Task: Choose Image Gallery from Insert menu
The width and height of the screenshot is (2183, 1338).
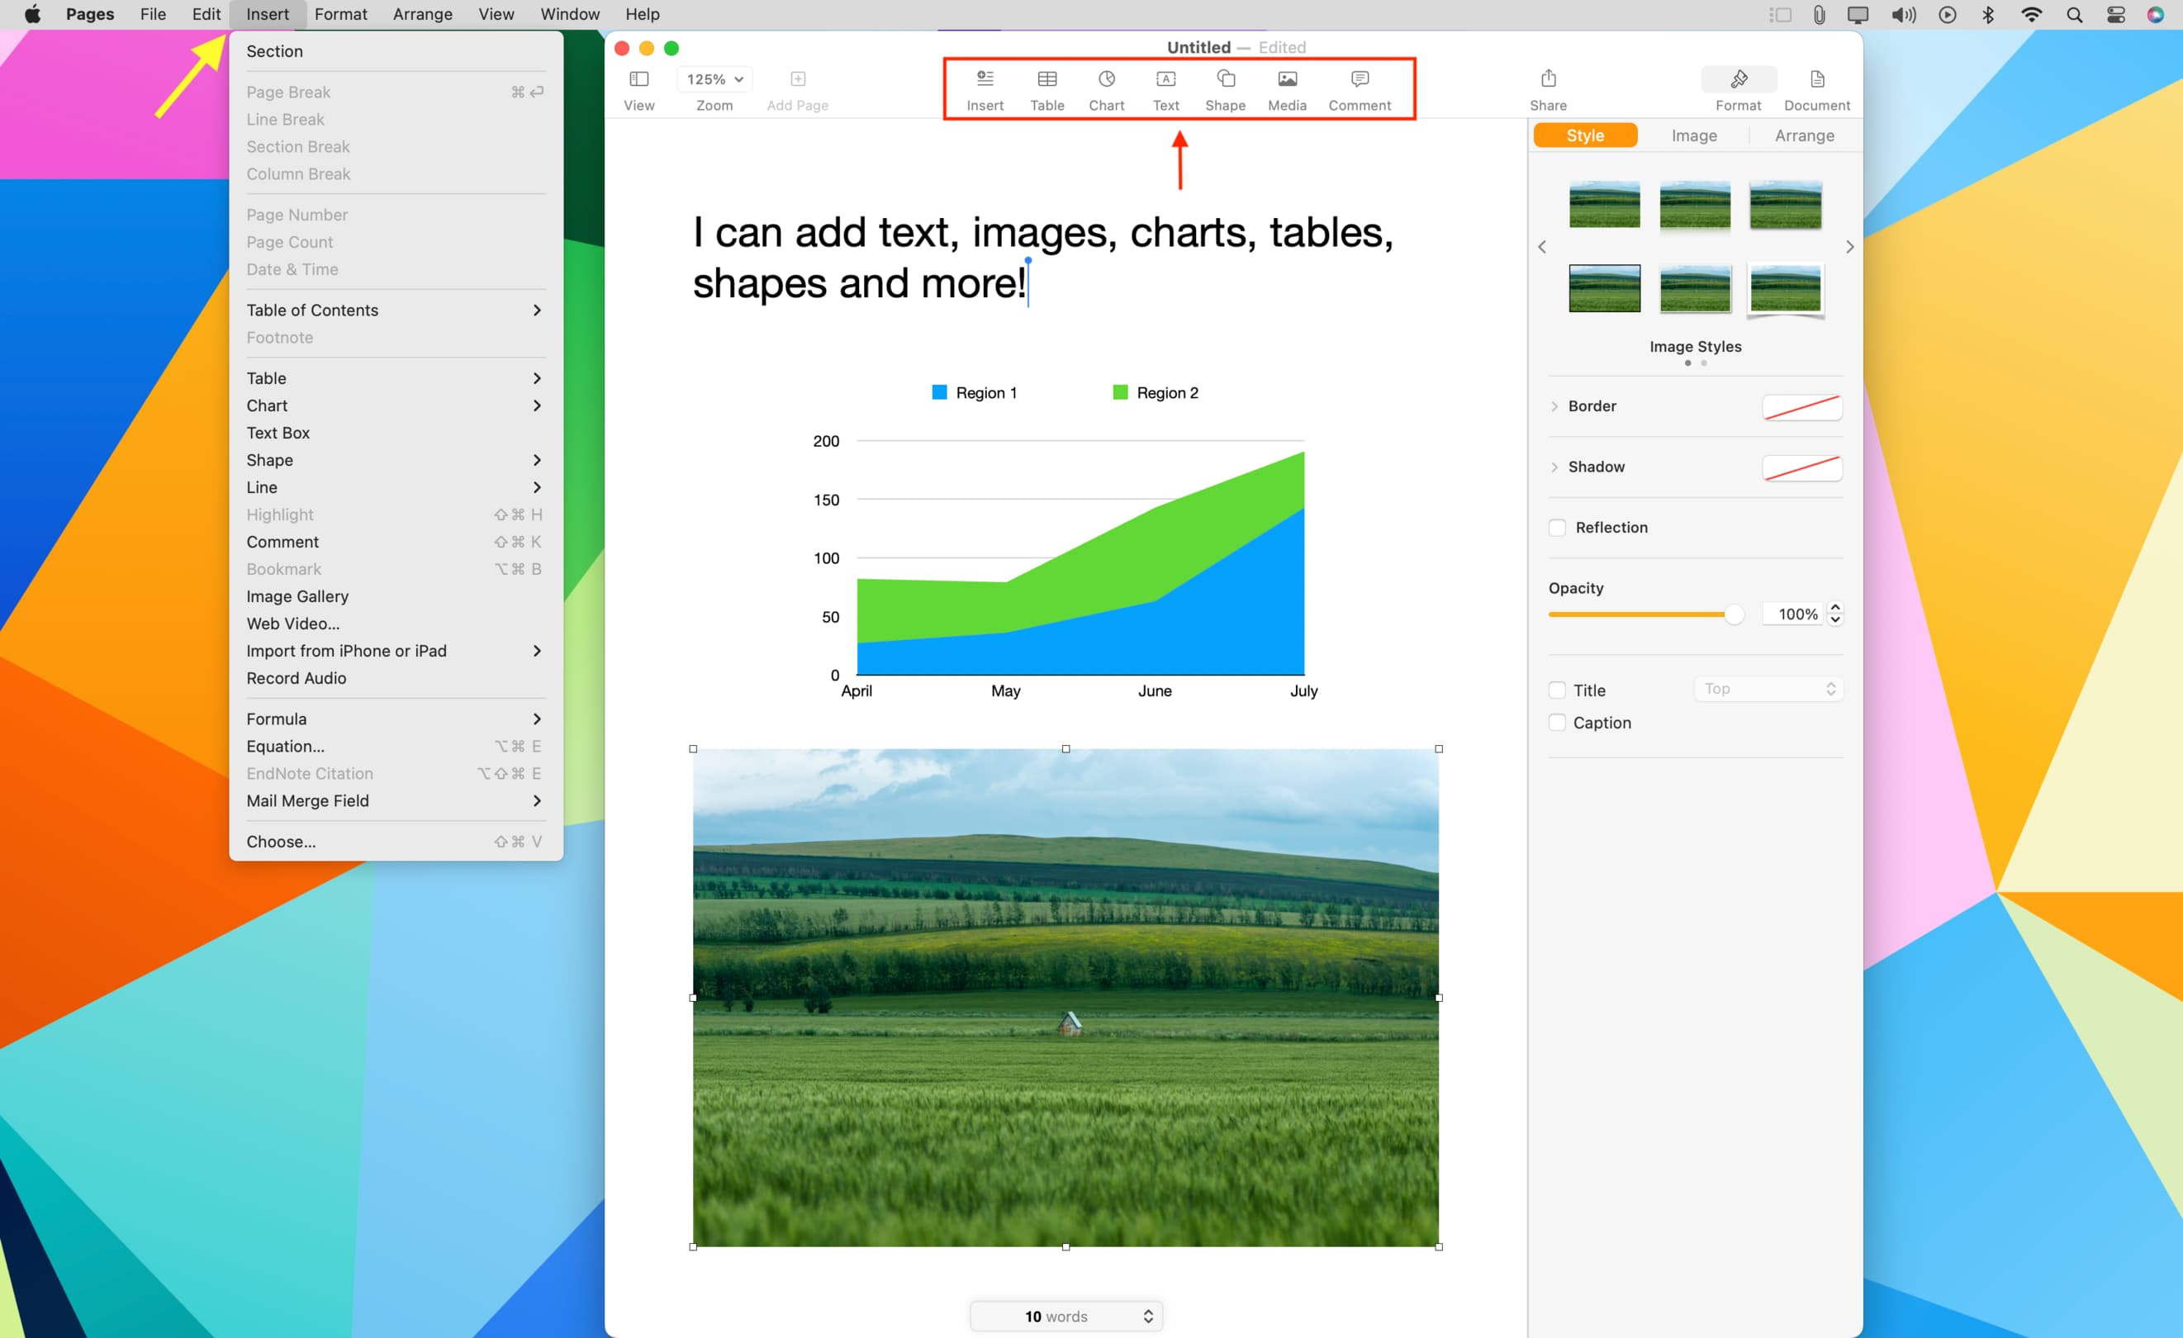Action: click(395, 596)
